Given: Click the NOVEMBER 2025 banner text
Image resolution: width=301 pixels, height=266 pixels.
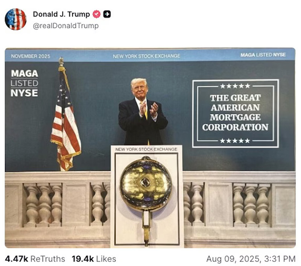Looking at the screenshot, I should tap(30, 56).
